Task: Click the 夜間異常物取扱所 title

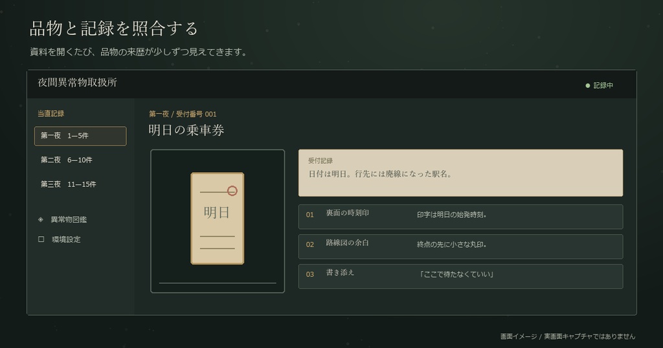Action: tap(78, 82)
